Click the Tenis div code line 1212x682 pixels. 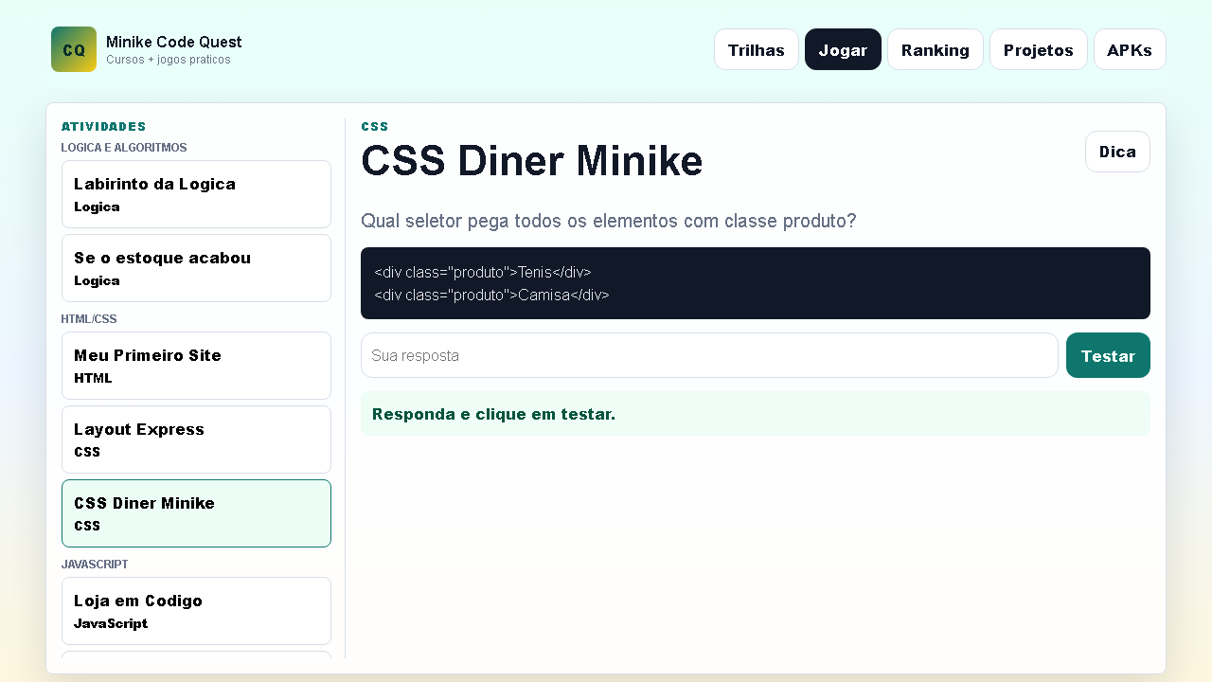pos(483,272)
